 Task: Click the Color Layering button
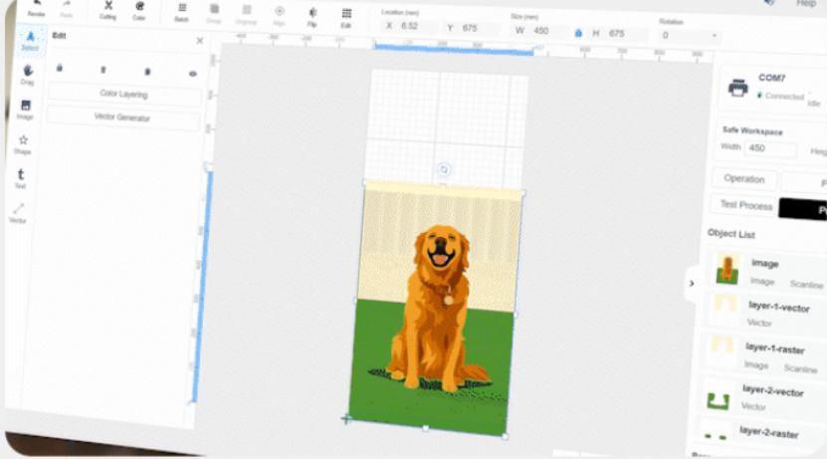pyautogui.click(x=124, y=94)
